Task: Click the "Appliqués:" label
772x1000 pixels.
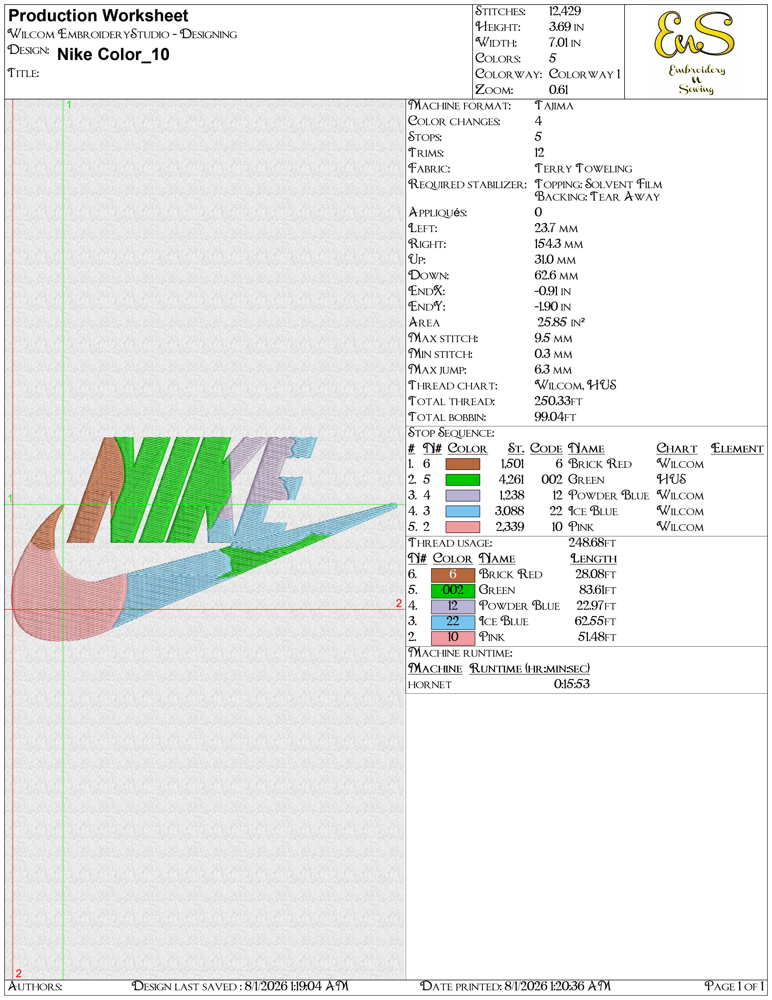Action: coord(438,212)
